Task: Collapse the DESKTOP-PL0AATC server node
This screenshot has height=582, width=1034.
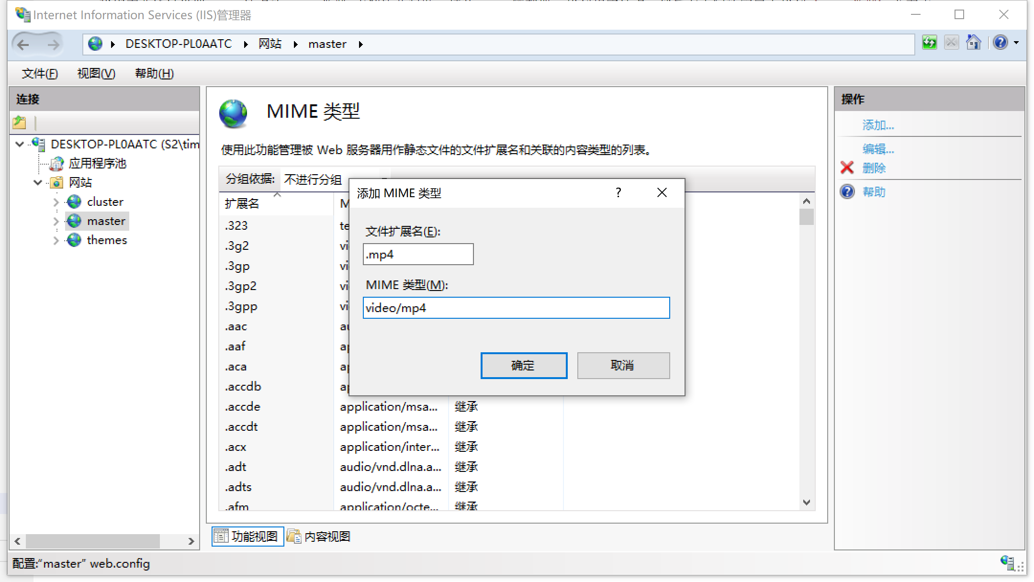Action: (20, 144)
